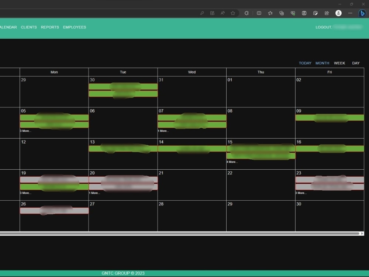The width and height of the screenshot is (369, 277).
Task: Open the green event on the 14th
Action: (192, 149)
